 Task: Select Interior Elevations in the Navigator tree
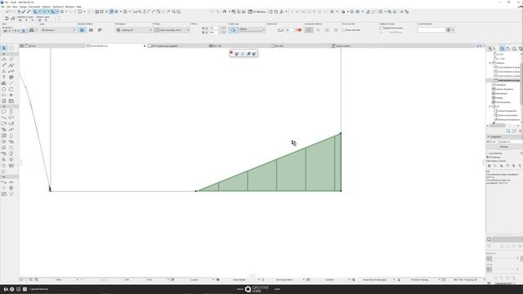coord(503,89)
